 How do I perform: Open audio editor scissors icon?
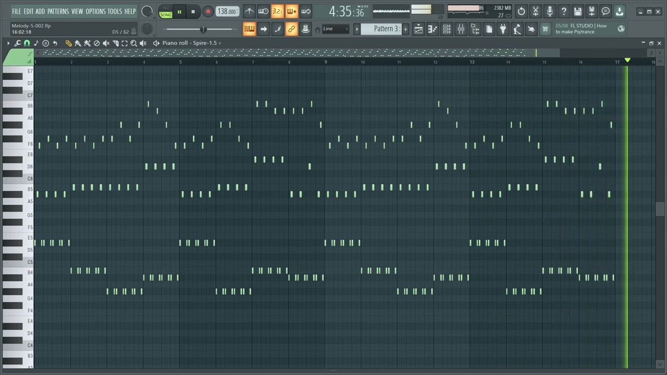click(535, 11)
